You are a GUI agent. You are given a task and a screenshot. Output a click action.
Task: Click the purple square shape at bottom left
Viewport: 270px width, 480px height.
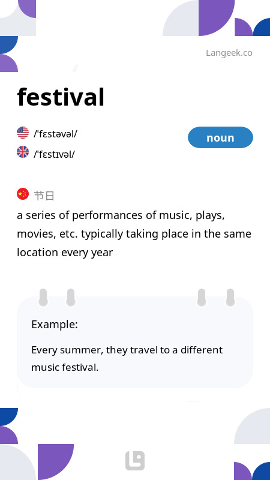point(56,462)
